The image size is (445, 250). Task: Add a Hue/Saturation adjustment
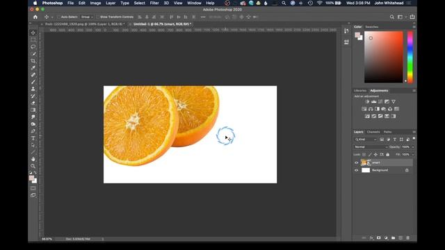pos(364,109)
